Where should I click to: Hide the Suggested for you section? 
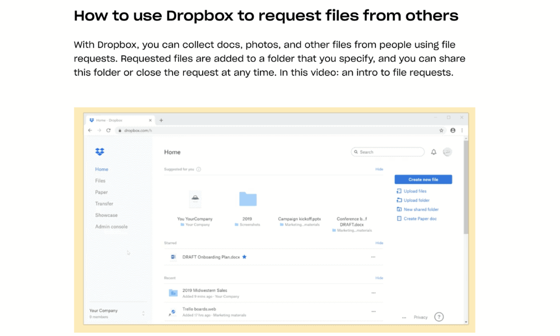click(x=379, y=169)
